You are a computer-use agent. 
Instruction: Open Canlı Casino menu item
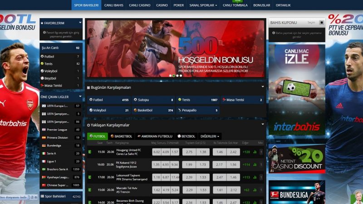point(140,5)
